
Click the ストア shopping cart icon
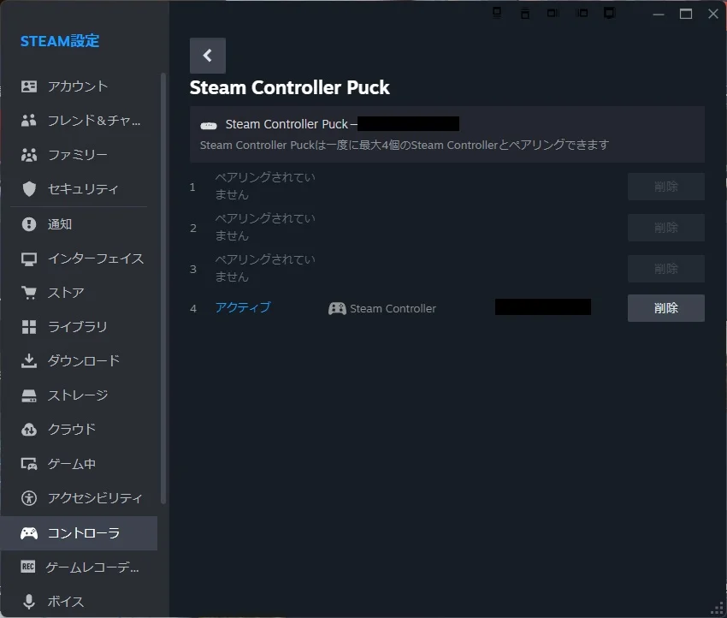coord(29,293)
